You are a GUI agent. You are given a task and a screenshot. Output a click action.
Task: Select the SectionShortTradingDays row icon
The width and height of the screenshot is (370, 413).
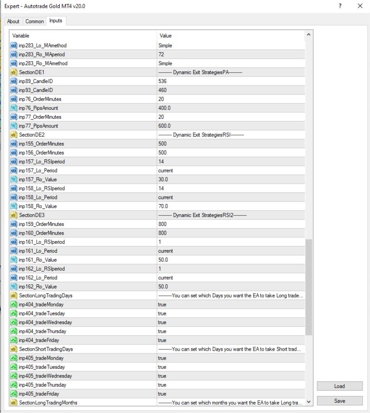pos(14,349)
